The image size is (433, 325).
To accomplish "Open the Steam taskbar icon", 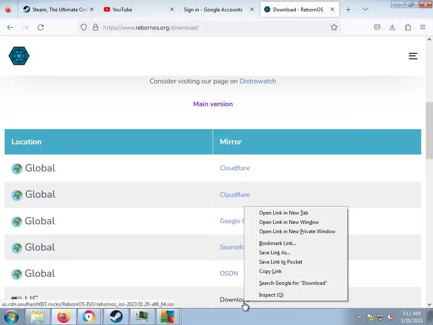I will pos(116,317).
